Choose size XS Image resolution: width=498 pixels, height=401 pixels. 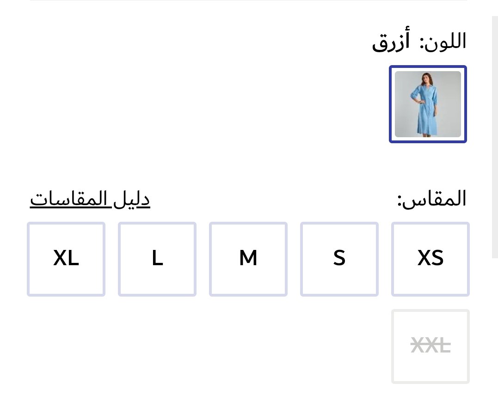[430, 259]
